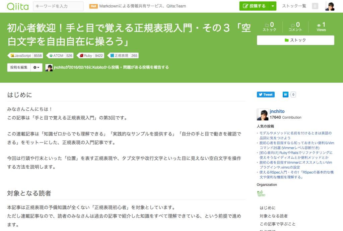
Task: Click the 投稿する post button
Action: pos(254,6)
